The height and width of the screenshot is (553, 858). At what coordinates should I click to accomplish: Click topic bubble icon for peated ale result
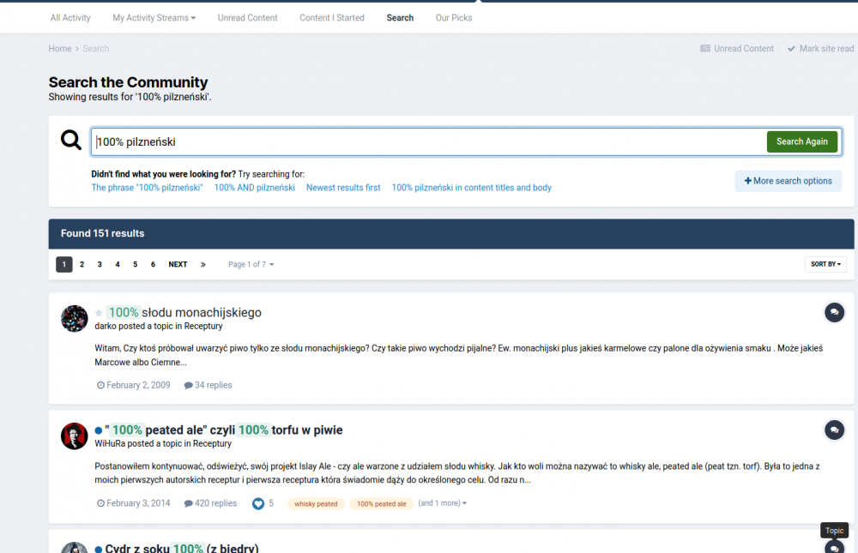tap(834, 430)
